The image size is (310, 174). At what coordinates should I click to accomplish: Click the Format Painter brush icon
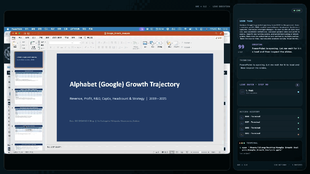[x=20, y=48]
